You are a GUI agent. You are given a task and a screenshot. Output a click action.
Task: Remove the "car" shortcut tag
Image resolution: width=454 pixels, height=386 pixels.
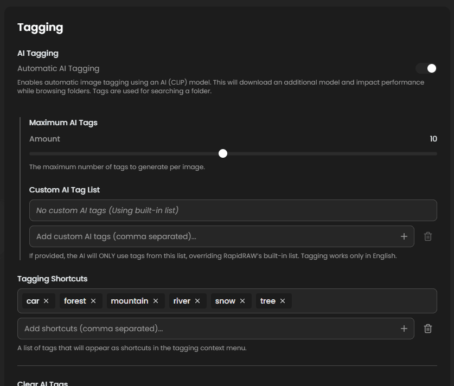pos(46,301)
